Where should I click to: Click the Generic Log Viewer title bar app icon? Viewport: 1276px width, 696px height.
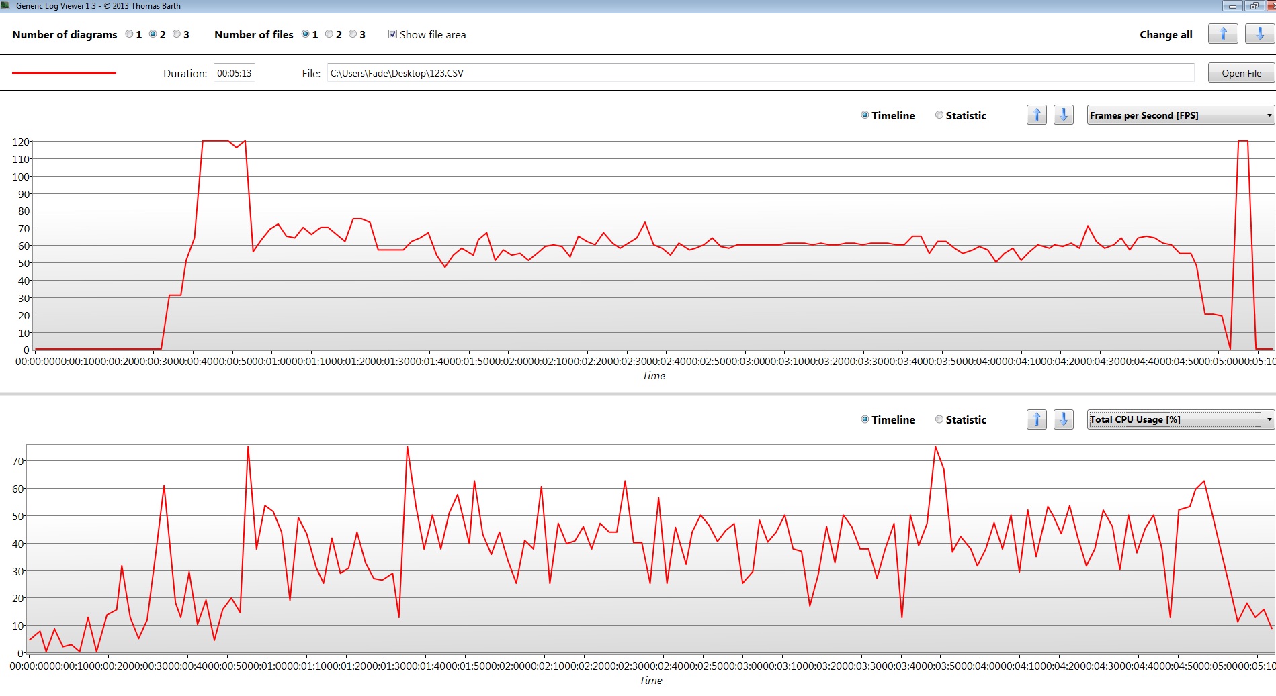click(x=5, y=5)
